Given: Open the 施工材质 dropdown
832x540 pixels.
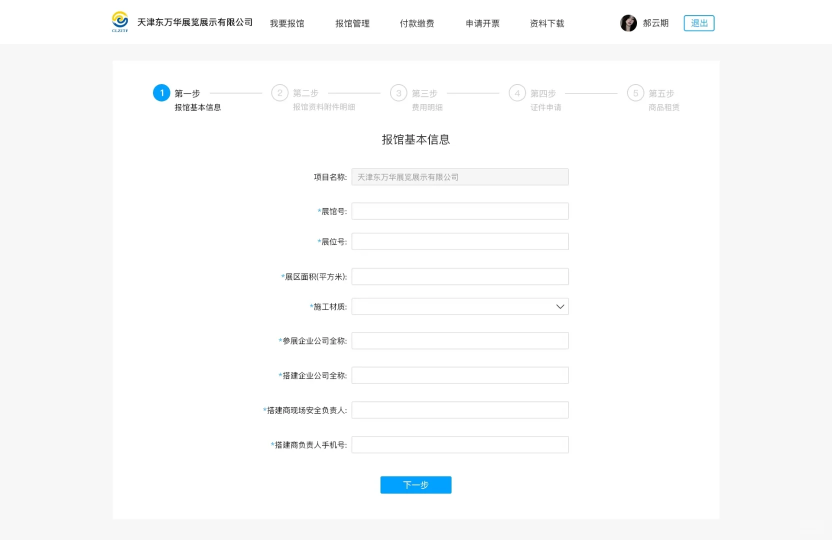Looking at the screenshot, I should coord(459,306).
